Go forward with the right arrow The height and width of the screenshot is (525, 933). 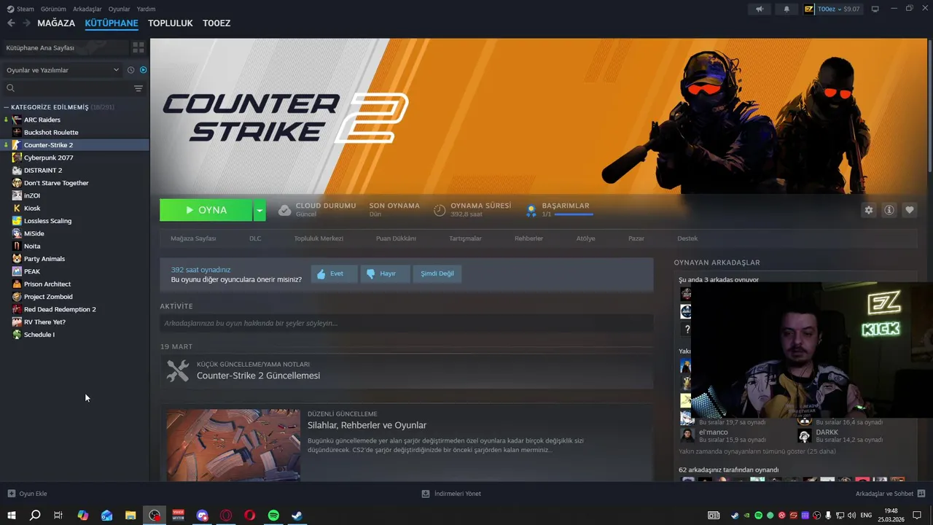(26, 23)
